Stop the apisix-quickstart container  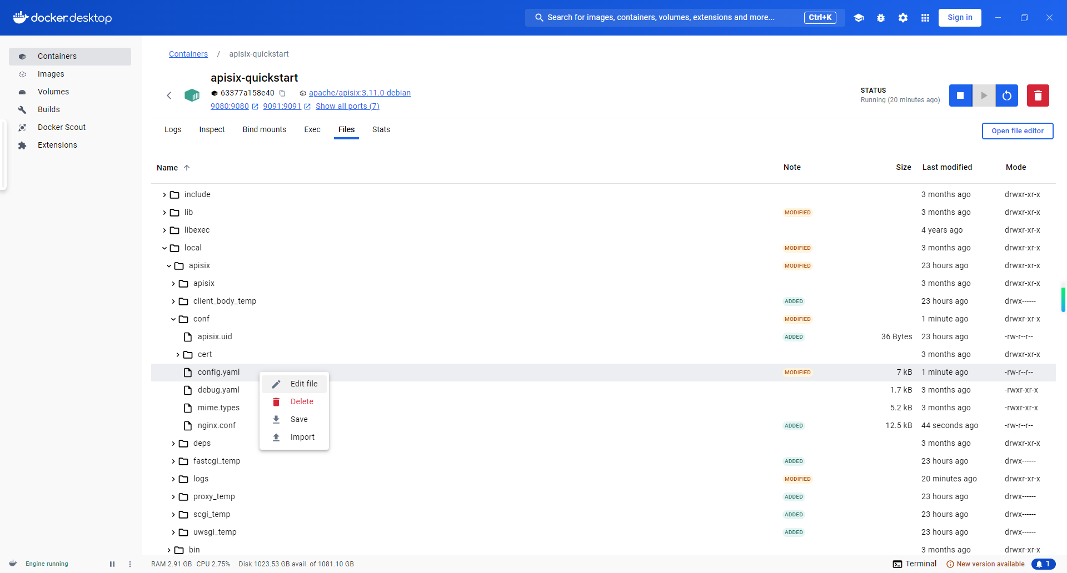click(960, 95)
